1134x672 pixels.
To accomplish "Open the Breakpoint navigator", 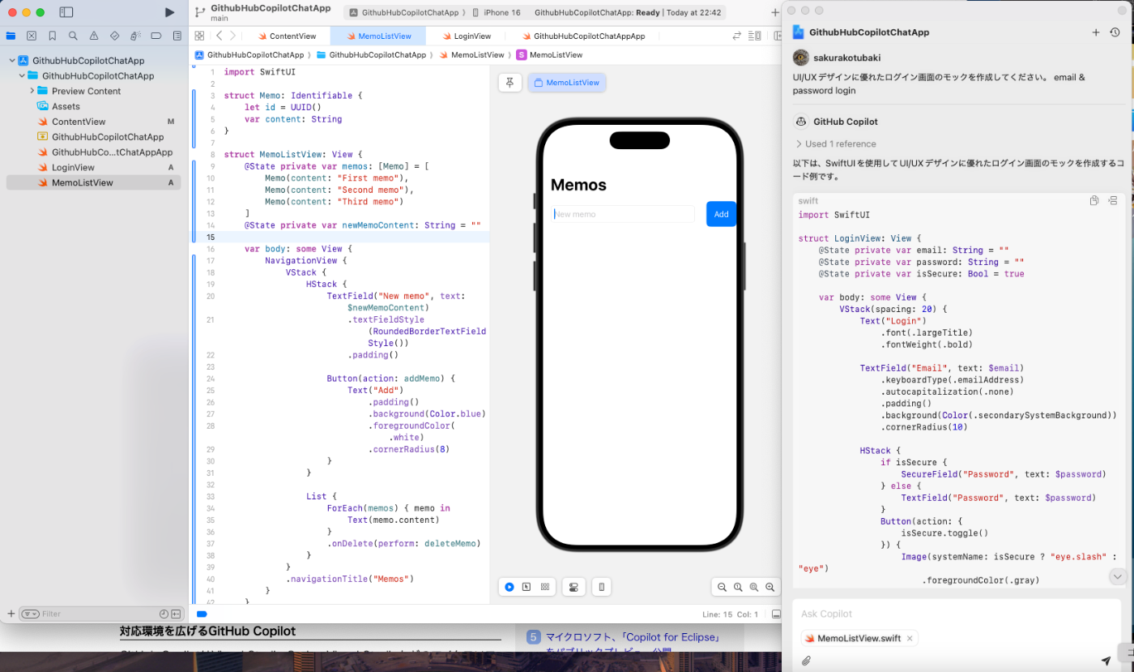I will tap(156, 36).
